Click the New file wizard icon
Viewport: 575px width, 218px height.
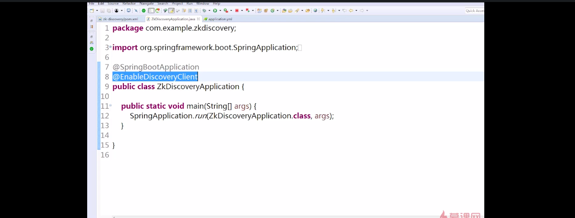click(92, 11)
